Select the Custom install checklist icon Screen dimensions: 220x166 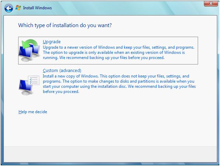pos(29,85)
